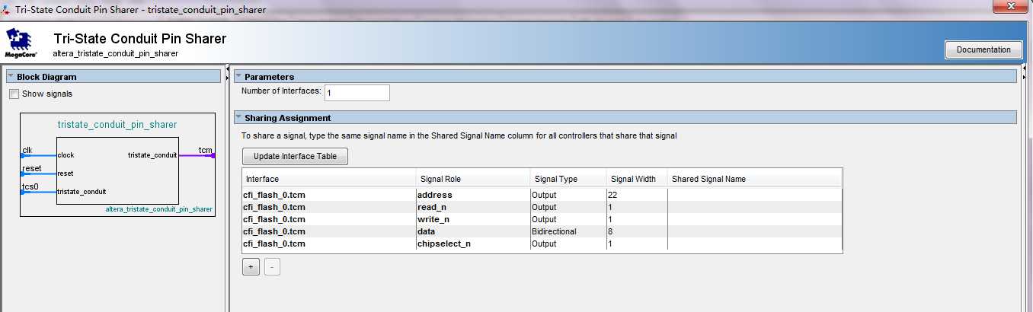Select the address signal role cell
Image resolution: width=1033 pixels, height=312 pixels.
point(473,195)
